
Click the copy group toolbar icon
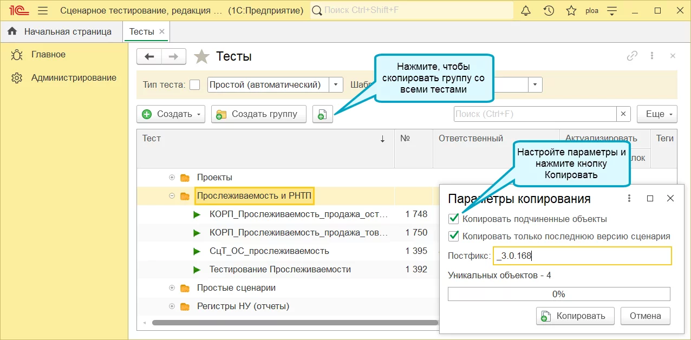click(323, 114)
